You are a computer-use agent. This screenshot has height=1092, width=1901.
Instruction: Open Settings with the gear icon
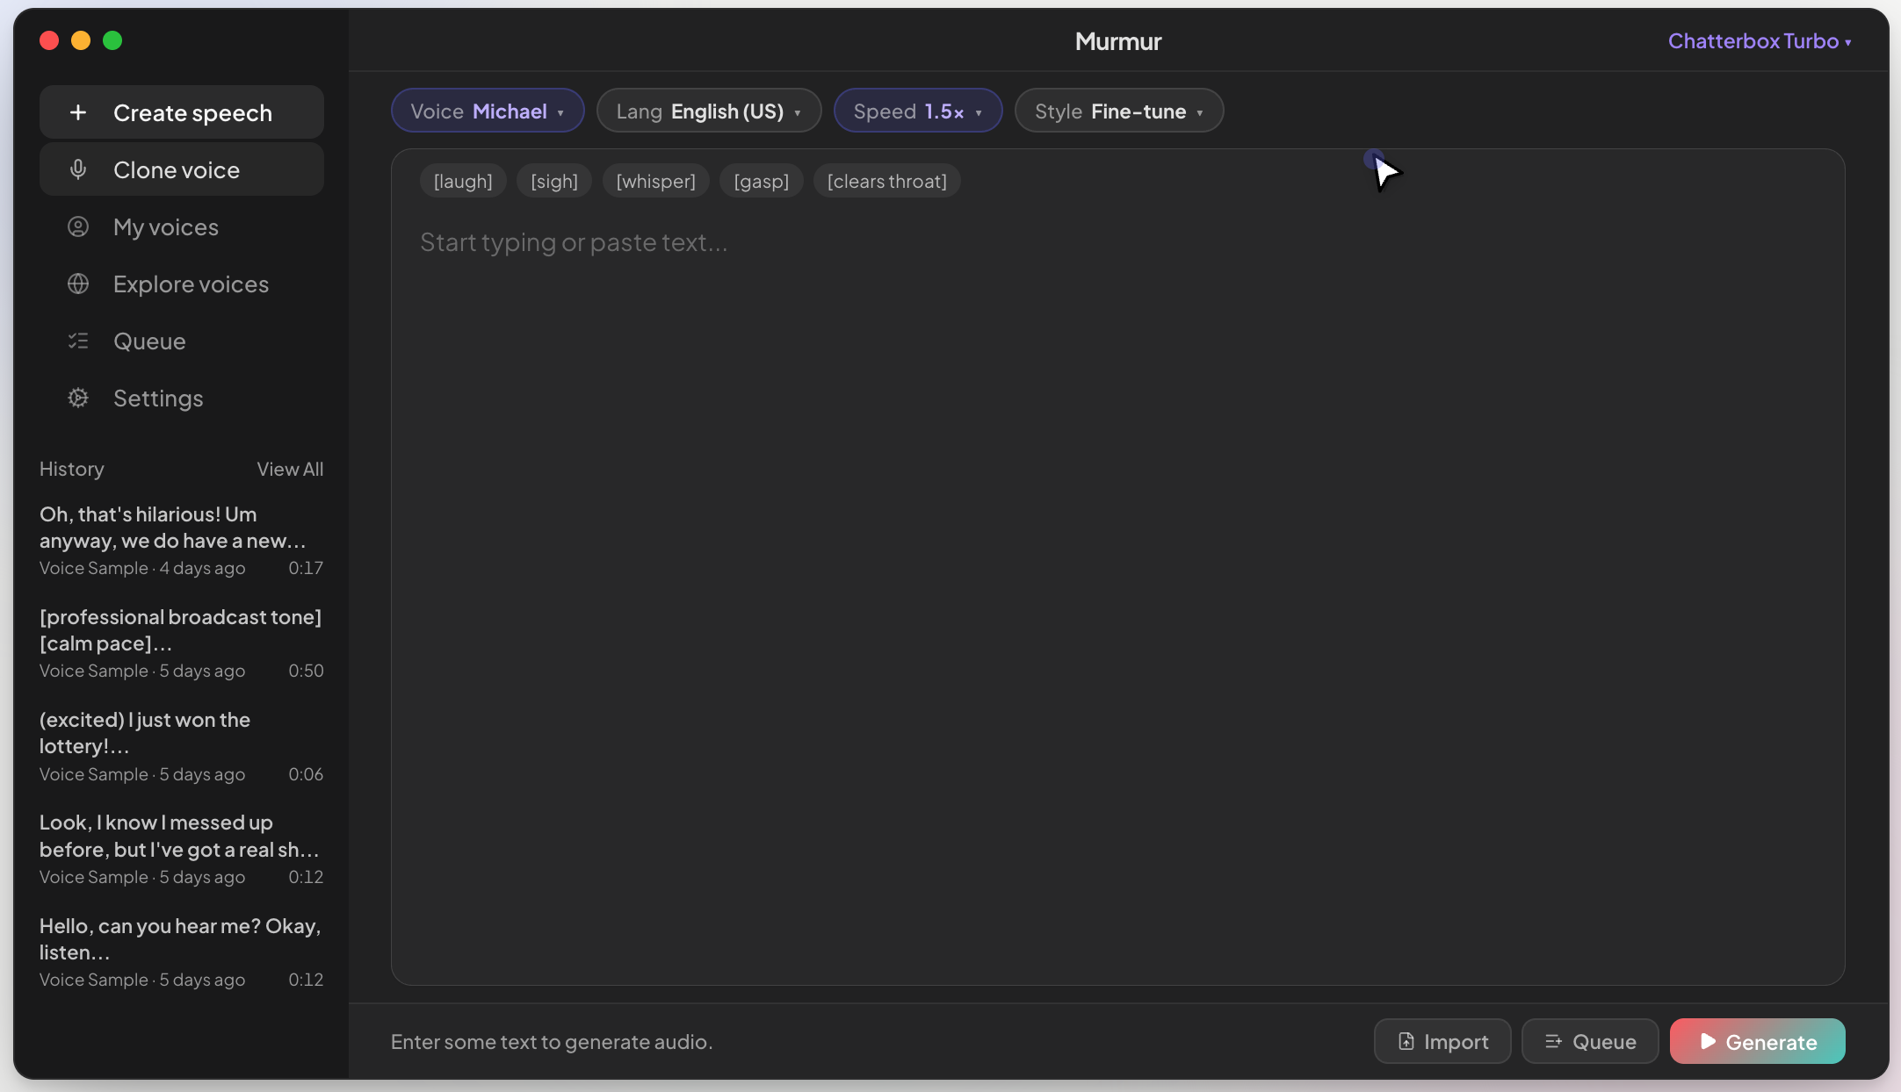click(x=78, y=398)
